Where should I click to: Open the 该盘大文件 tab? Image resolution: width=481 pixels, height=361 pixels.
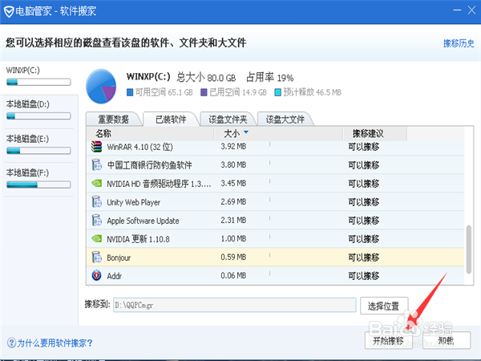coord(285,119)
